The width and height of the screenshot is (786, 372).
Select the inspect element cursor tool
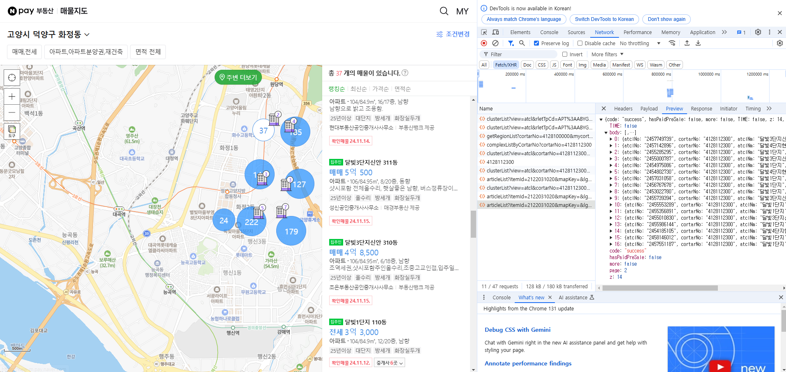[484, 32]
